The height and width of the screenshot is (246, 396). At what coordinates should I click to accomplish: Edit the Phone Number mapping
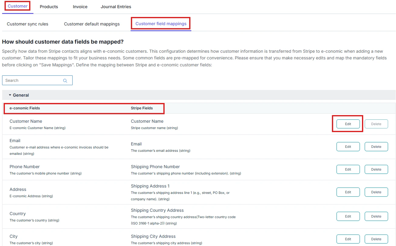(x=348, y=169)
